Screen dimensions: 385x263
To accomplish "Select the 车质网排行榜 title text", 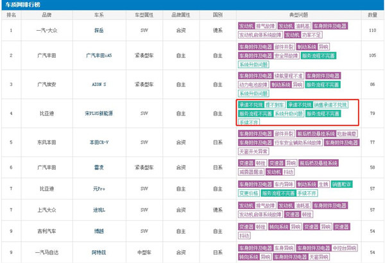I will [x=22, y=4].
